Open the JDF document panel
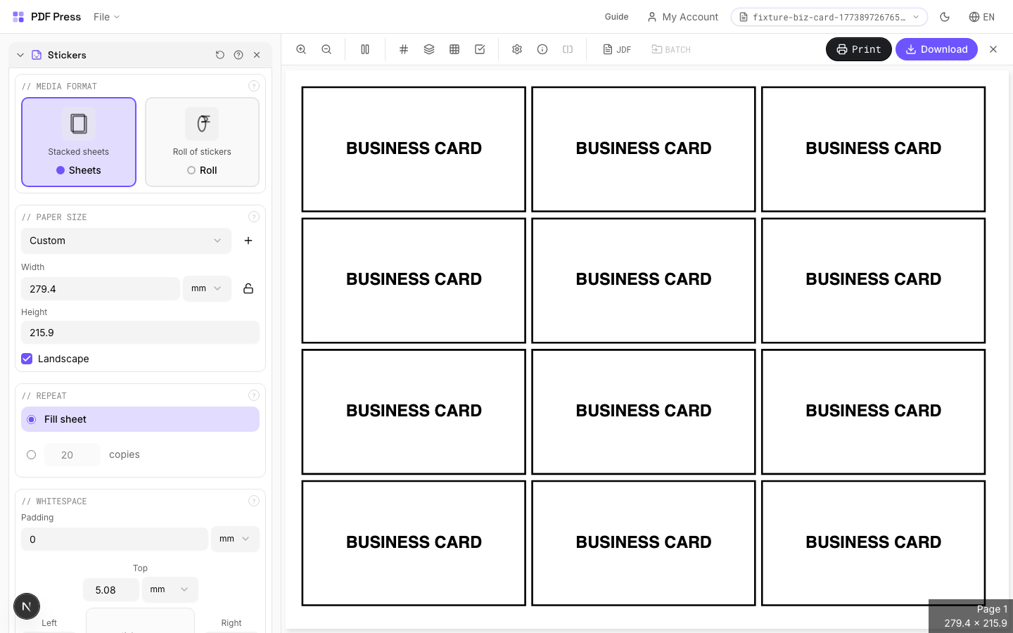The image size is (1013, 633). (617, 49)
